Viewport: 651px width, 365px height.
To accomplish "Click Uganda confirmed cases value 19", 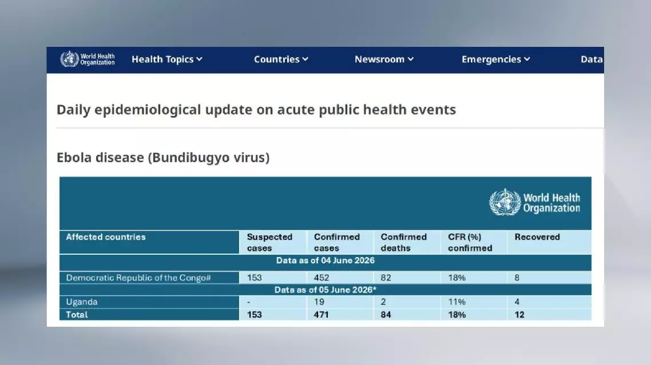I will click(x=319, y=302).
